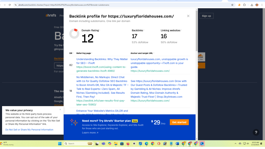Click the Skylinkseo anchor text link

tap(159, 89)
